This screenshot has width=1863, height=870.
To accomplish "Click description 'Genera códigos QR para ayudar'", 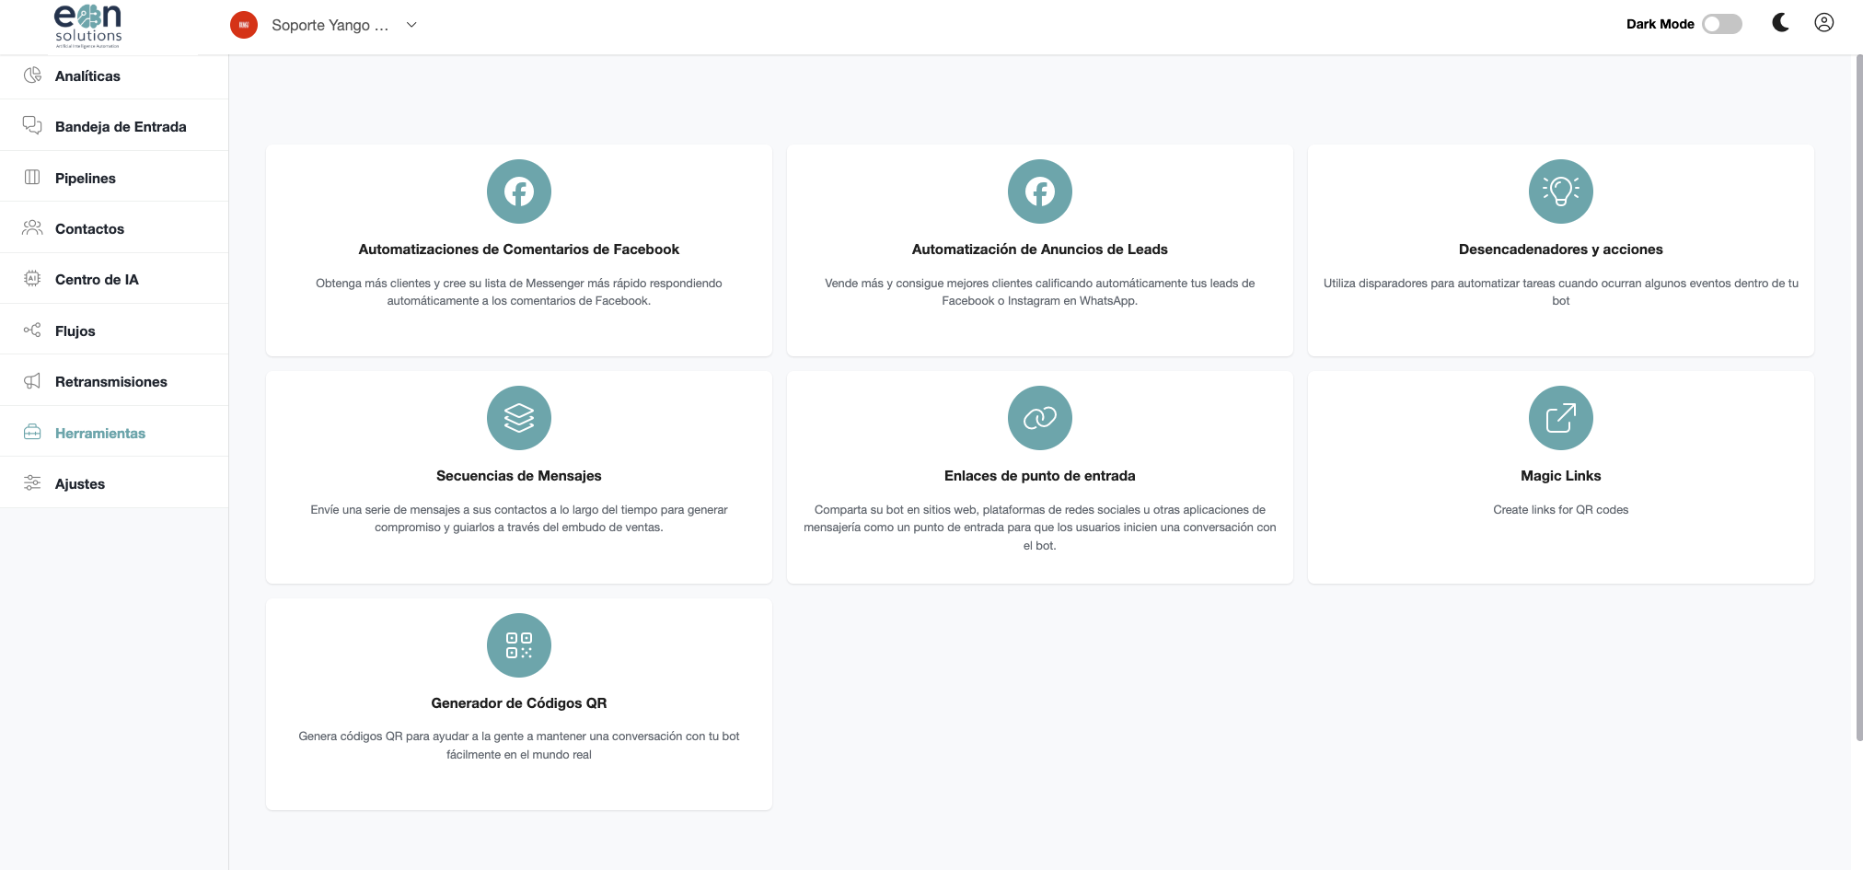I will tap(519, 745).
